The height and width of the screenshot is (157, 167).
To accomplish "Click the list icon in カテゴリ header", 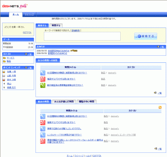I will [x=26, y=54].
